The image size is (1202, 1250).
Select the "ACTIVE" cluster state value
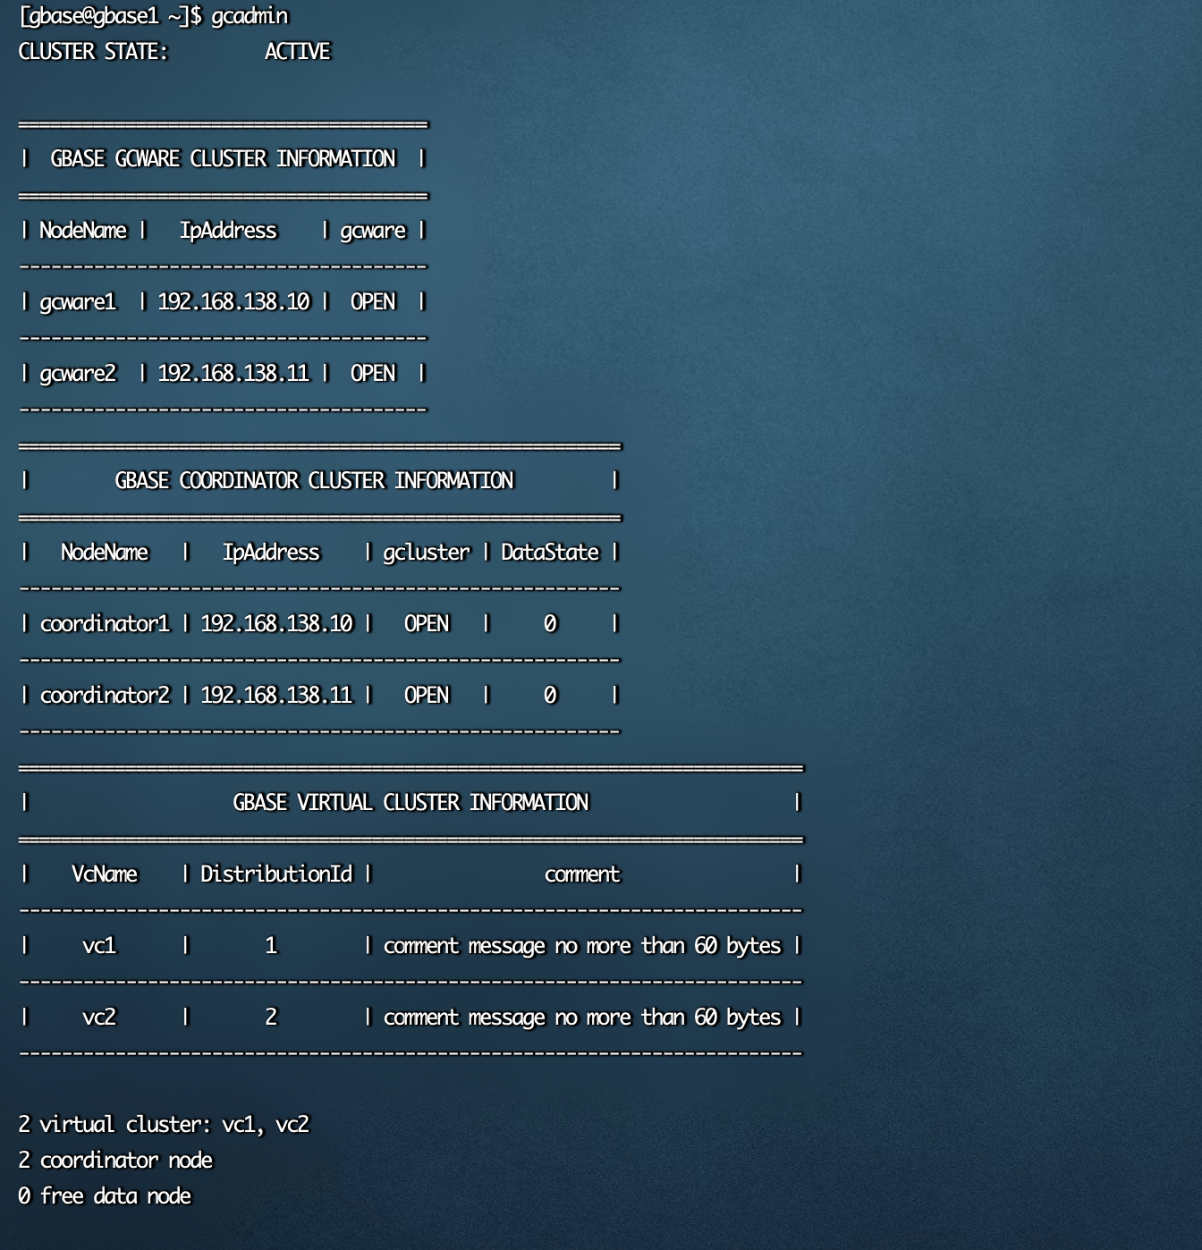tap(297, 52)
